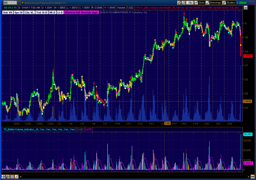Click the grid layout icon at bottom left
The image size is (256, 180).
[3, 177]
